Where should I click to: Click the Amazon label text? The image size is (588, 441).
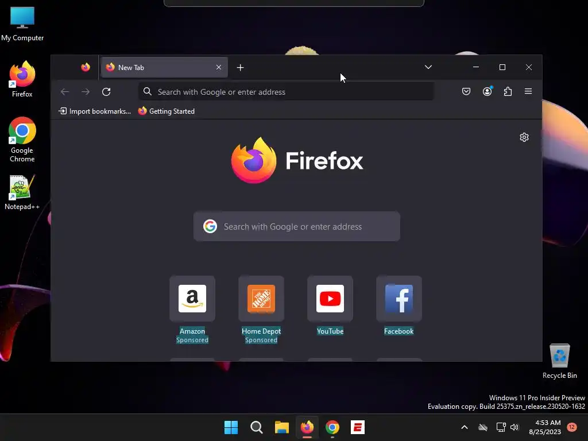tap(192, 331)
